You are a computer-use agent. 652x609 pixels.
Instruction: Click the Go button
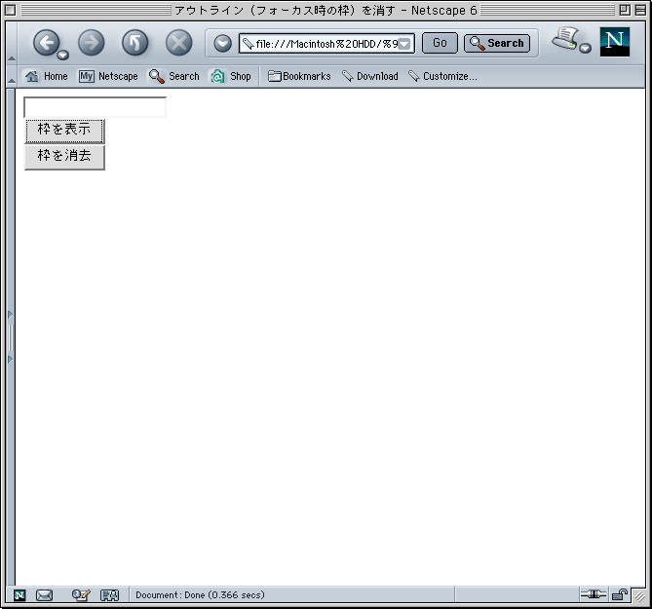point(440,43)
